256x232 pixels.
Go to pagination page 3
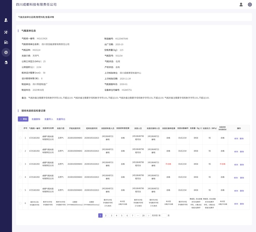pyautogui.click(x=111, y=215)
